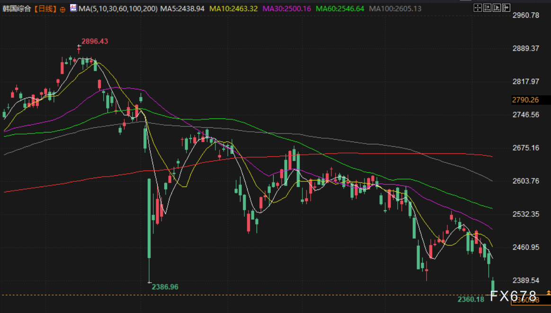Viewport: 551px width, 313px height.
Task: Select the magenta MA30:2500.16 legend label
Action: pos(286,9)
